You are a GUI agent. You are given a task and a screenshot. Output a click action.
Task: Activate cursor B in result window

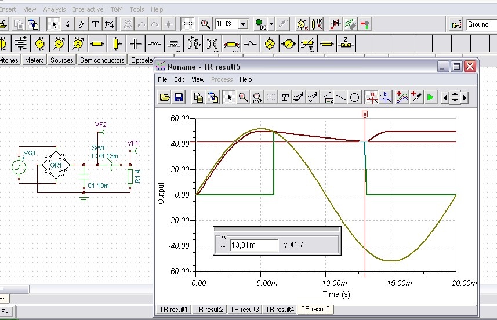[386, 97]
